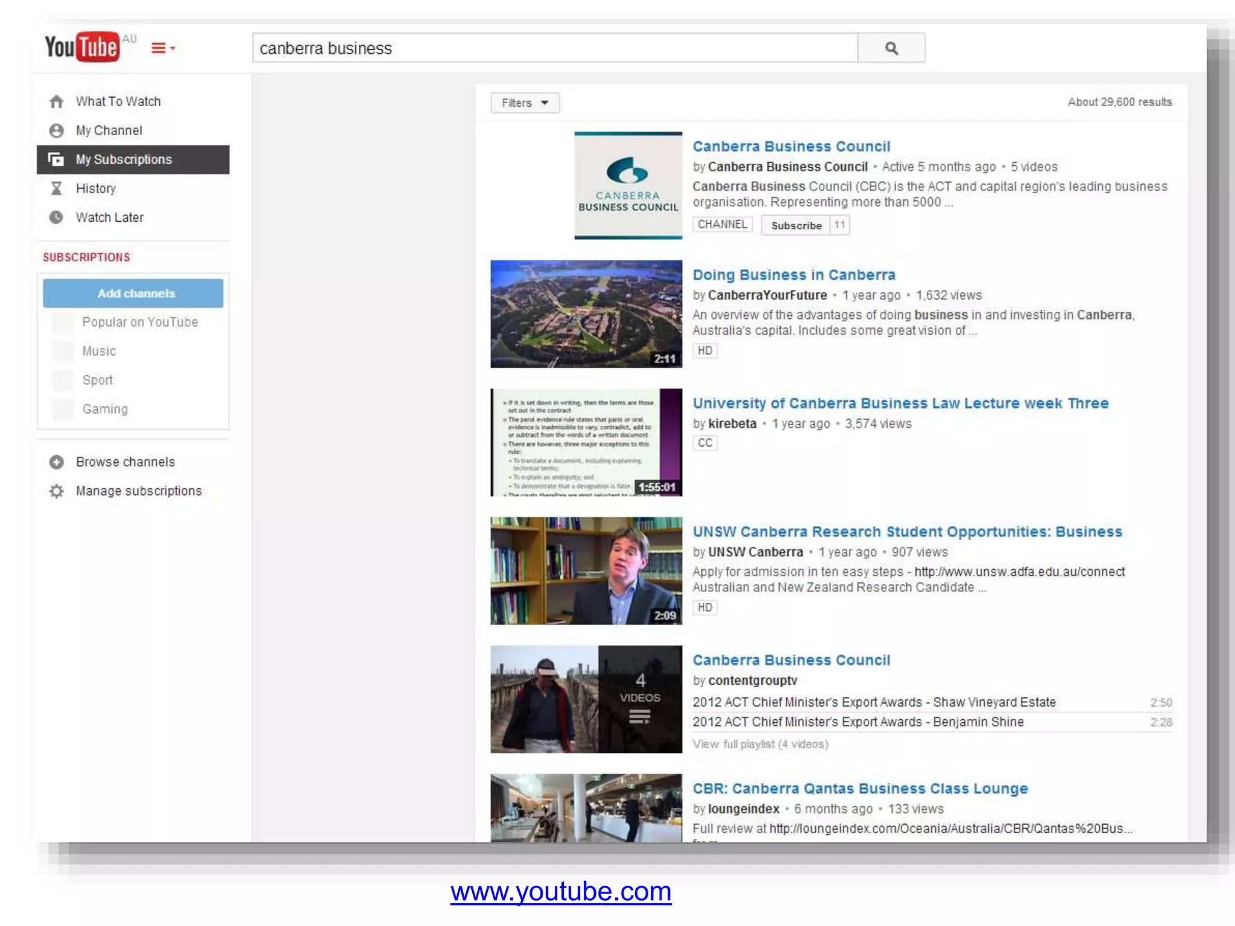Click the What To Watch home icon
The image size is (1235, 926).
coord(57,101)
